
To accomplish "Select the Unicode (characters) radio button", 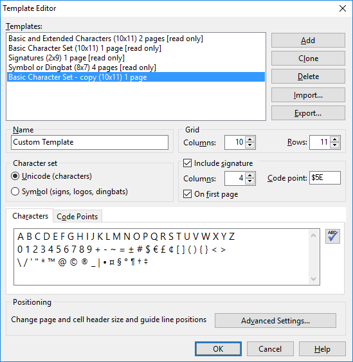I will [15, 176].
